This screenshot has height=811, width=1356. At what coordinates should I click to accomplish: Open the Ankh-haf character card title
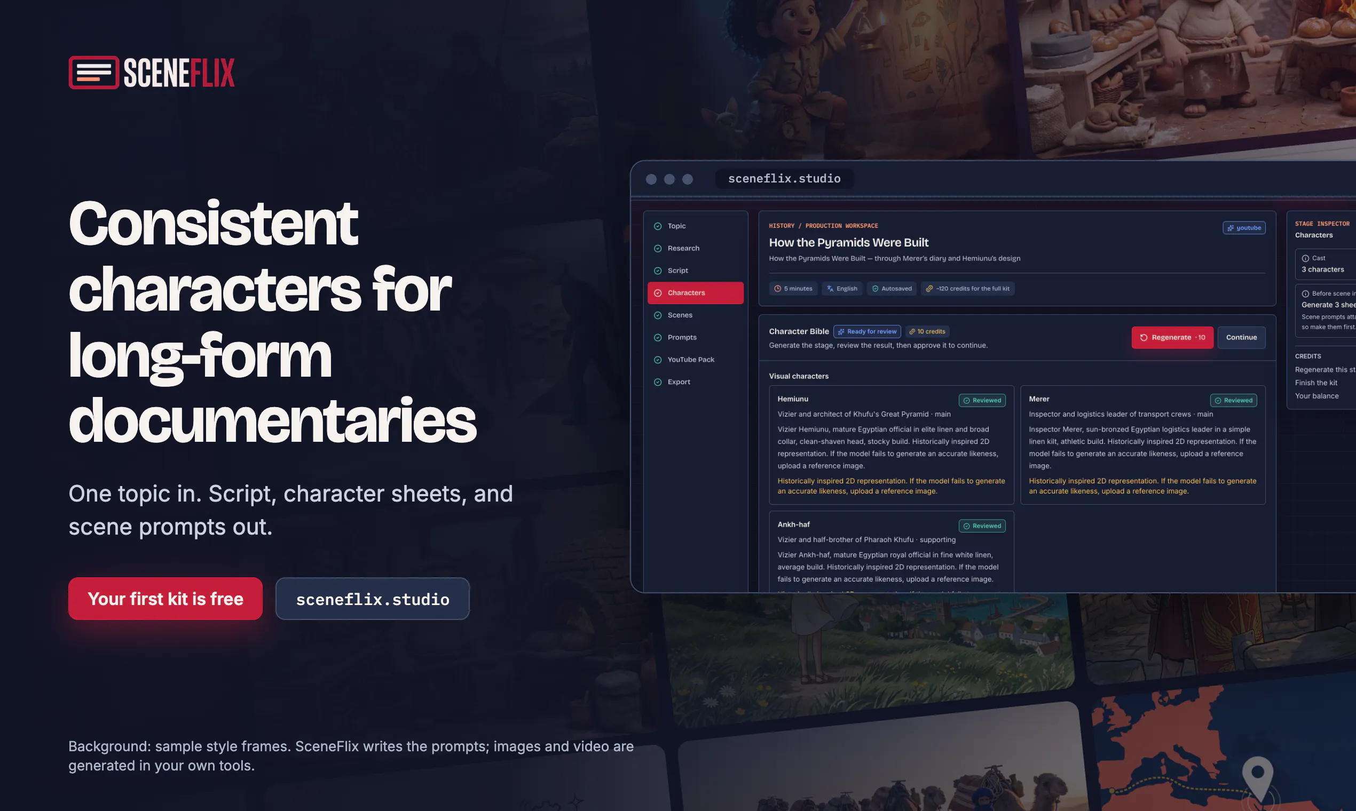tap(793, 524)
